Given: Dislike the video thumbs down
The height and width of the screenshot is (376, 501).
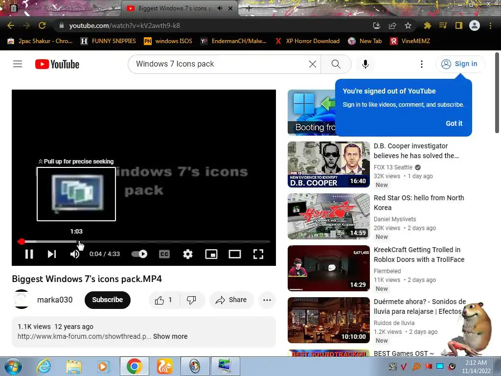Looking at the screenshot, I should click(x=191, y=300).
